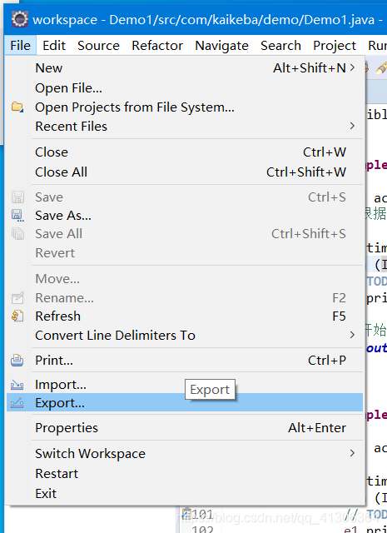The width and height of the screenshot is (387, 533).
Task: Click the Export icon in File menu
Action: pyautogui.click(x=17, y=403)
